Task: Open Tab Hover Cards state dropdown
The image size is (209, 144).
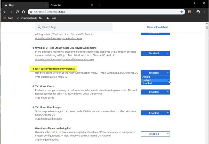Action: (x=155, y=92)
